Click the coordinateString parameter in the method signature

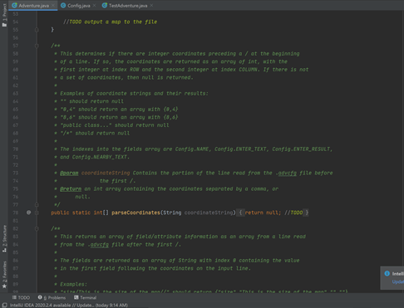(x=209, y=213)
